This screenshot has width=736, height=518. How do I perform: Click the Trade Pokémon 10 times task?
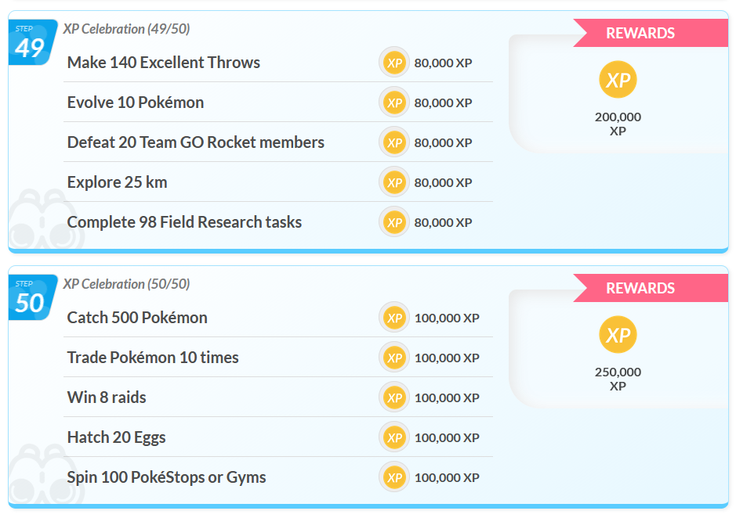click(153, 358)
